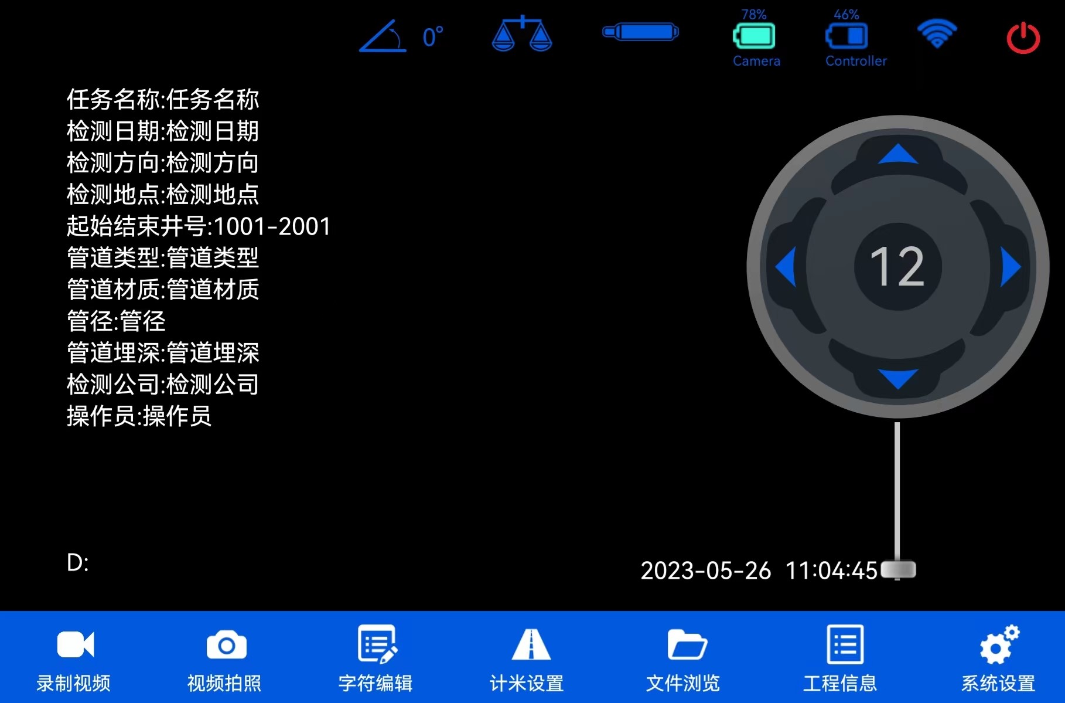Click the crawler probe icon
This screenshot has height=703, width=1065.
click(x=640, y=32)
